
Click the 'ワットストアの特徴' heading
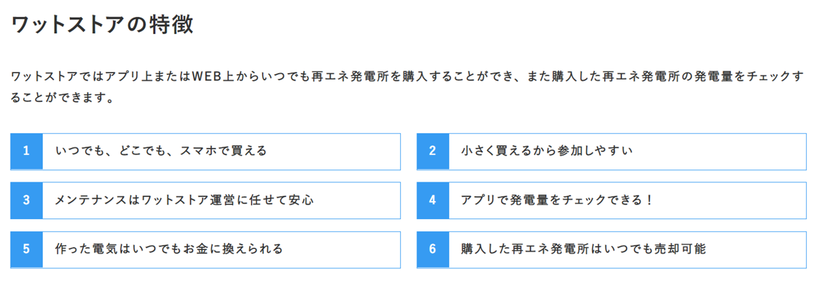(102, 25)
